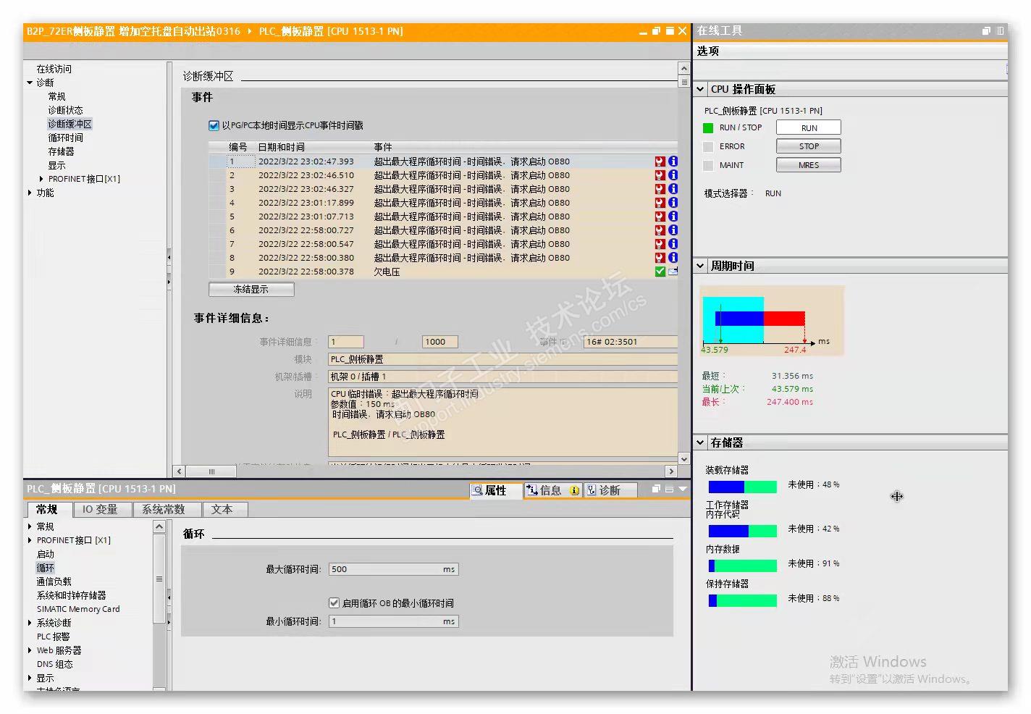The width and height of the screenshot is (1031, 714).
Task: Click the MRES memory reset button
Action: (809, 165)
